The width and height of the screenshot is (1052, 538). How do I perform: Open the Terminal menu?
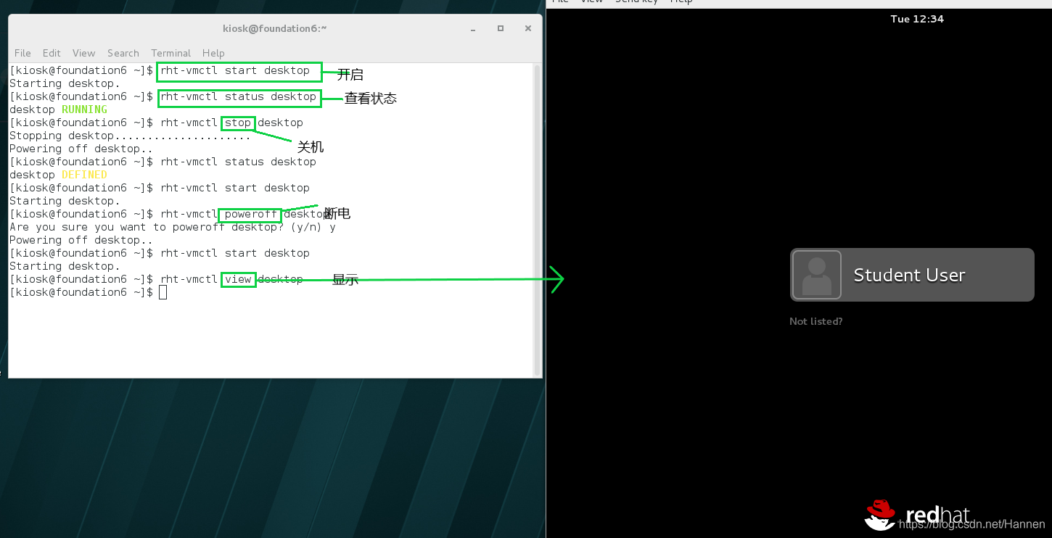(x=170, y=53)
